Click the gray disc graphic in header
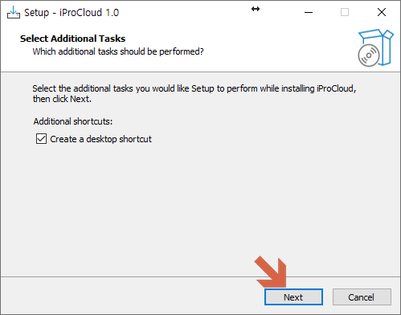The width and height of the screenshot is (401, 315). click(x=369, y=55)
